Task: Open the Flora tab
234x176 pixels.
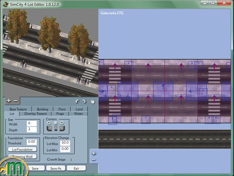Action: point(62,109)
